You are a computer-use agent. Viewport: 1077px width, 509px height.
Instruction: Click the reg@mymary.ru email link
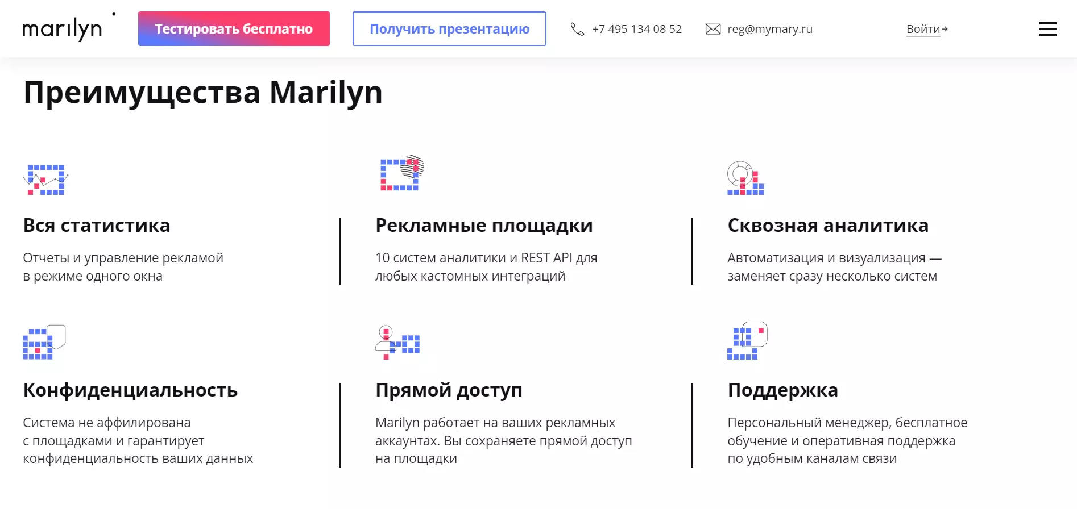(x=770, y=29)
